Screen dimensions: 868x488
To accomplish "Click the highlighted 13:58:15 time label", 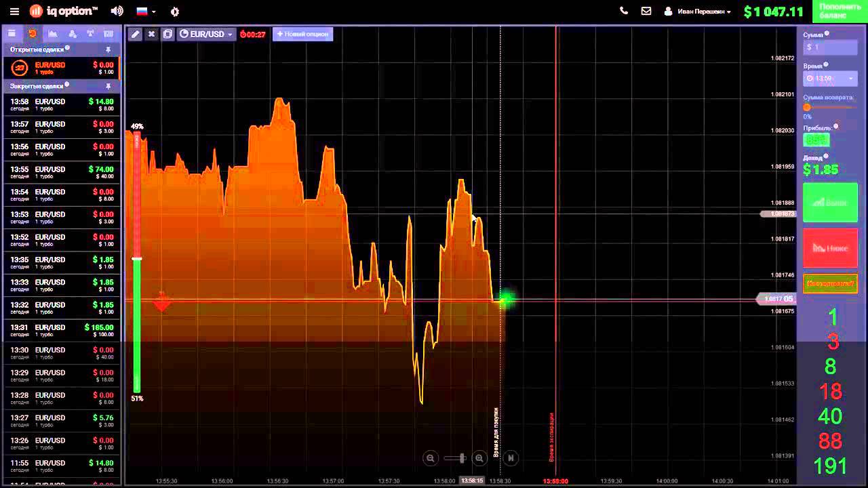I will 472,481.
